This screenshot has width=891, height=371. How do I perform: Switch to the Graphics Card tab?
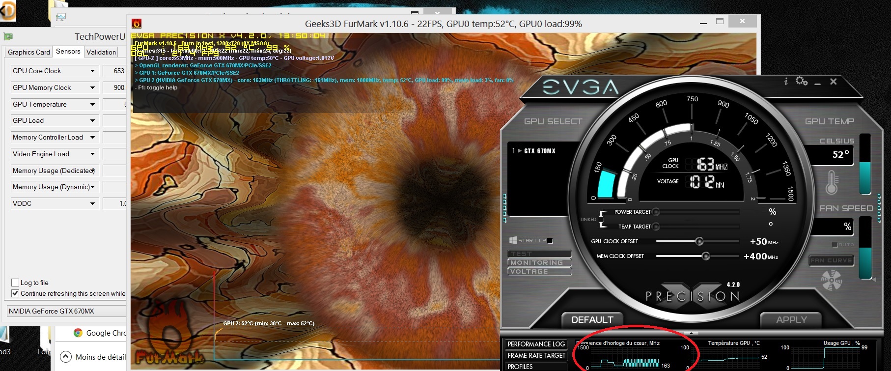click(x=29, y=52)
